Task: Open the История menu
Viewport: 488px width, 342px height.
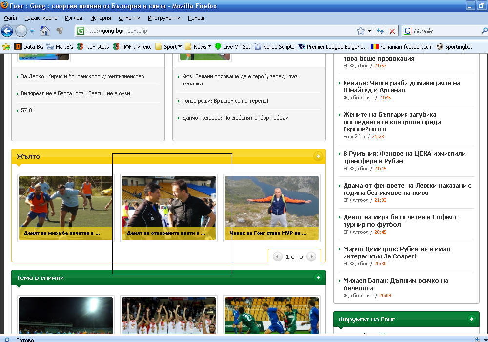Action: [101, 18]
